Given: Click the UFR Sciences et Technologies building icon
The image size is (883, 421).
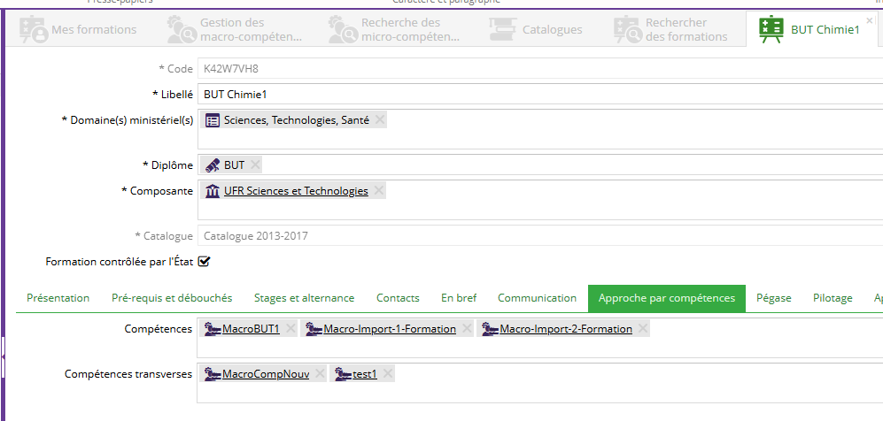Looking at the screenshot, I should tap(213, 191).
